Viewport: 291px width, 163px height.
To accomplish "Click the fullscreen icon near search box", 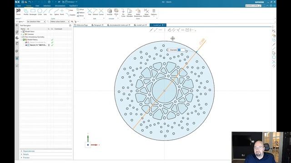I will click(264, 6).
